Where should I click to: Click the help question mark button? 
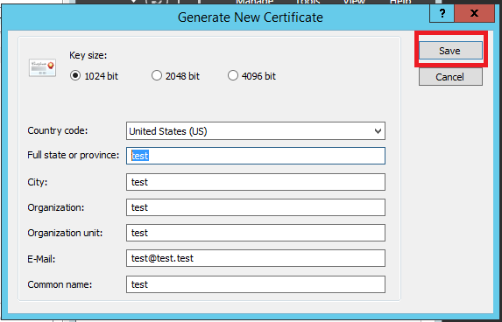[442, 13]
